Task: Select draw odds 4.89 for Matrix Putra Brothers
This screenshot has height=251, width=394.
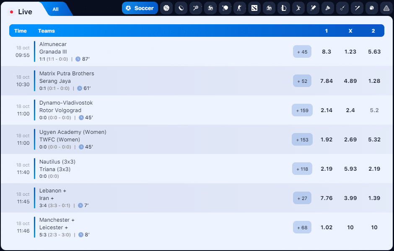Action: pos(350,81)
